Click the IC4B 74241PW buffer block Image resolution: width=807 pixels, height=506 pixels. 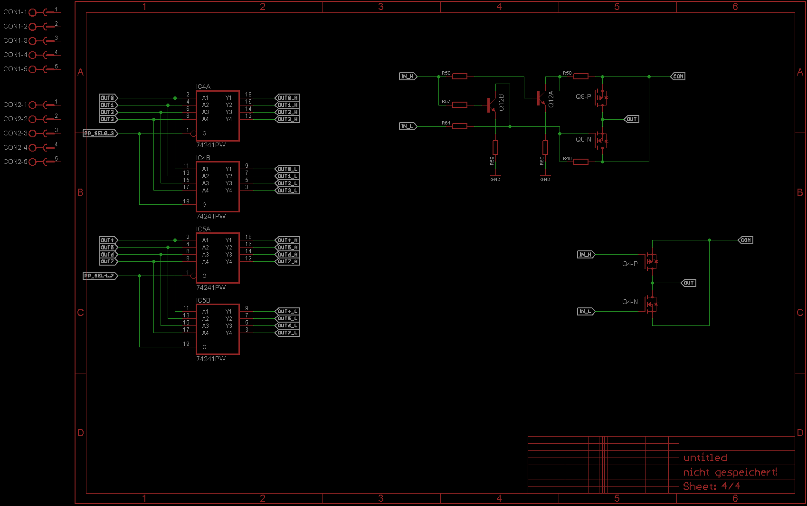218,187
